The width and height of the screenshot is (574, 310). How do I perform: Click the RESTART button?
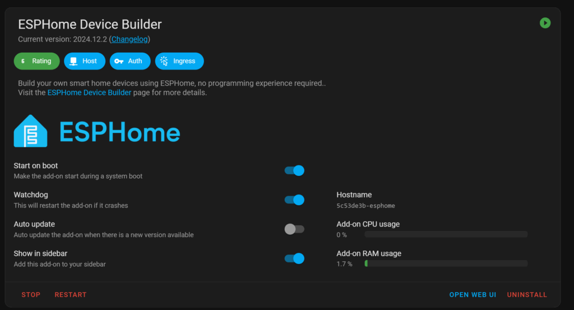pyautogui.click(x=71, y=295)
